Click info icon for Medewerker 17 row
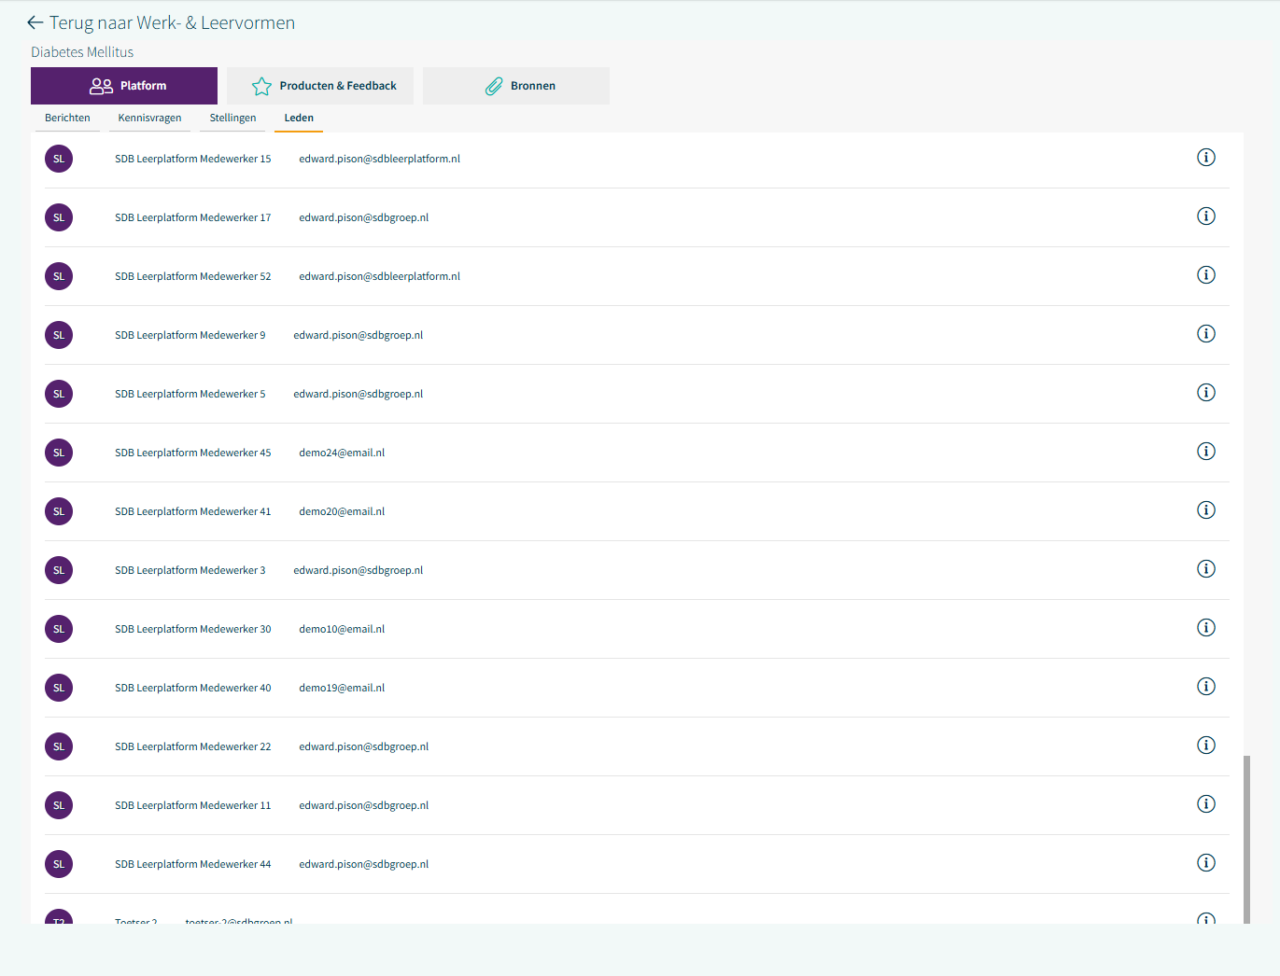The height and width of the screenshot is (976, 1280). 1205,216
